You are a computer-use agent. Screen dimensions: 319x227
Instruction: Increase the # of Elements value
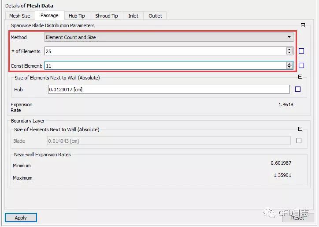289,49
